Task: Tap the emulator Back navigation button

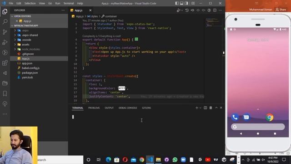Action: 241,133
